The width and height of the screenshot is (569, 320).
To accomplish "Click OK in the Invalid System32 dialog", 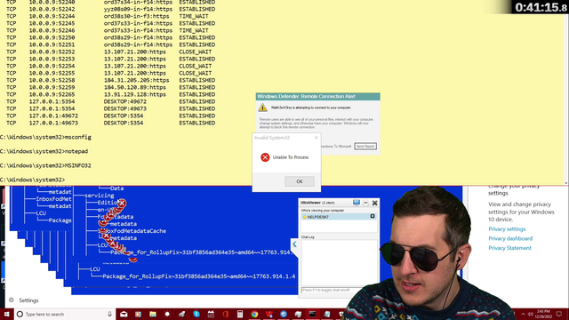I will (300, 181).
